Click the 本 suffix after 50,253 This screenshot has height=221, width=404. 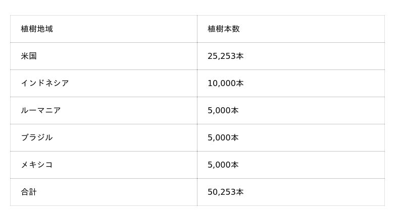pyautogui.click(x=239, y=192)
